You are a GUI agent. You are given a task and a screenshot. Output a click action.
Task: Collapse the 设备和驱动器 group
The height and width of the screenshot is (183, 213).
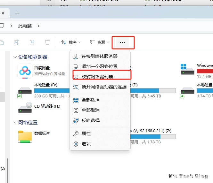[15, 57]
